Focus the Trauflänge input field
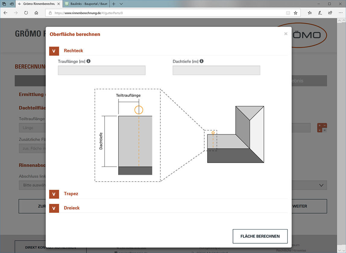346x253 pixels. click(x=102, y=70)
